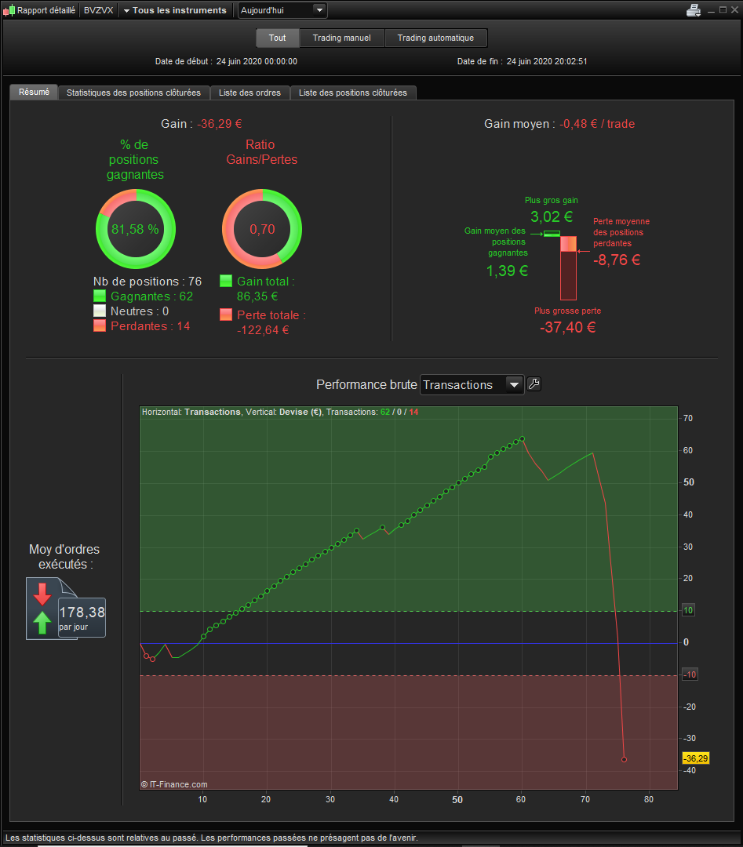
Task: Click red Perdantes legend square
Action: 100,325
